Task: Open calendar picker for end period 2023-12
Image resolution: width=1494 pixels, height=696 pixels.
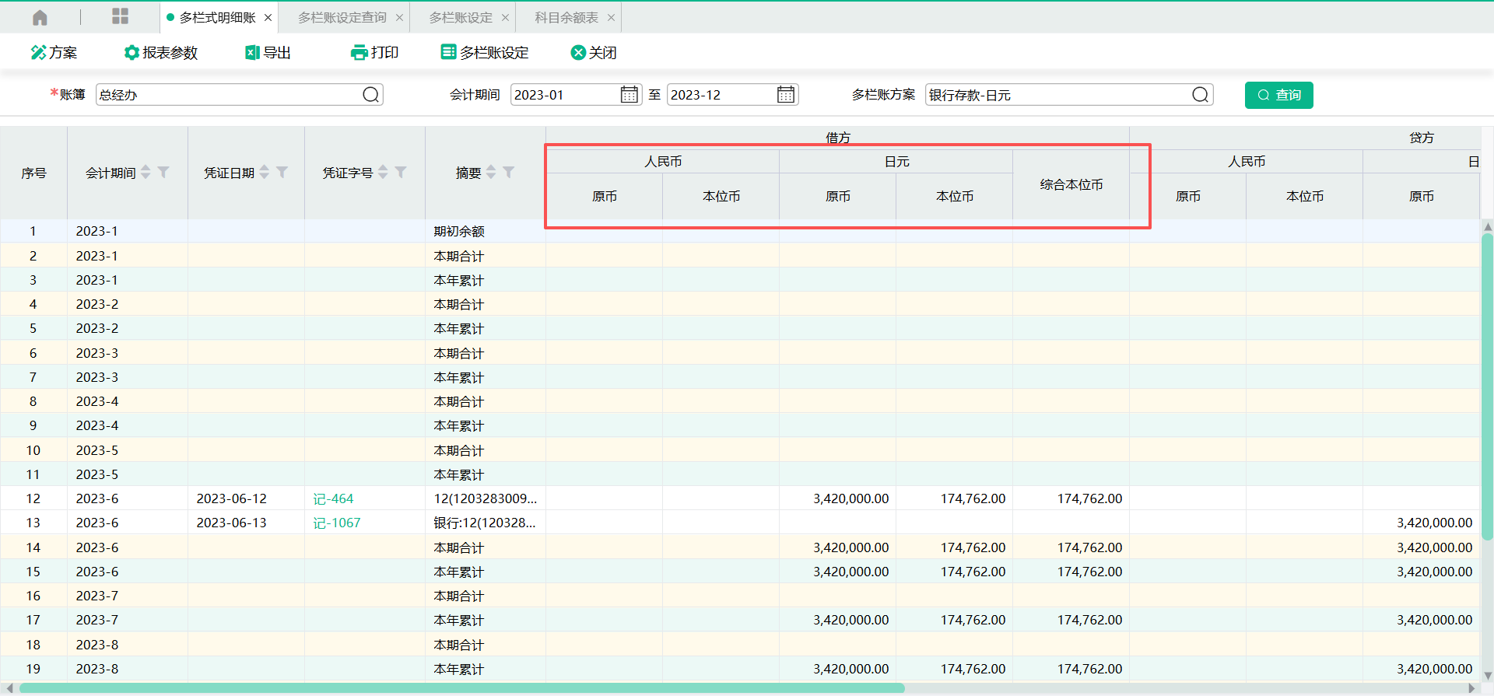Action: (x=786, y=95)
